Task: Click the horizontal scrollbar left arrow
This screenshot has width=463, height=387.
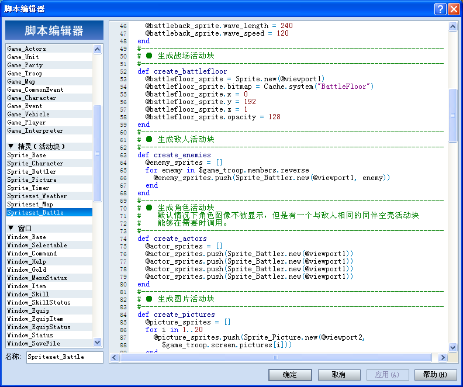Action: (x=115, y=358)
